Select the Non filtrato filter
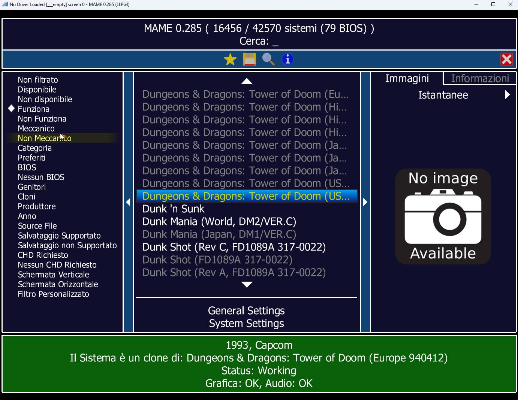Image resolution: width=518 pixels, height=400 pixels. click(x=38, y=80)
